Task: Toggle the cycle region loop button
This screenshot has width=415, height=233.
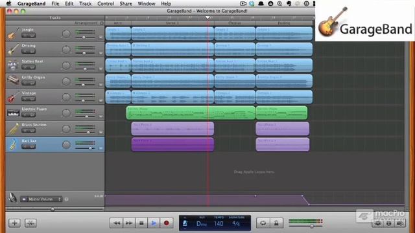Action: pyautogui.click(x=263, y=223)
